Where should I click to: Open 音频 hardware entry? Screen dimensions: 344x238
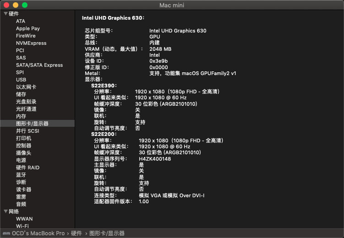point(21,204)
